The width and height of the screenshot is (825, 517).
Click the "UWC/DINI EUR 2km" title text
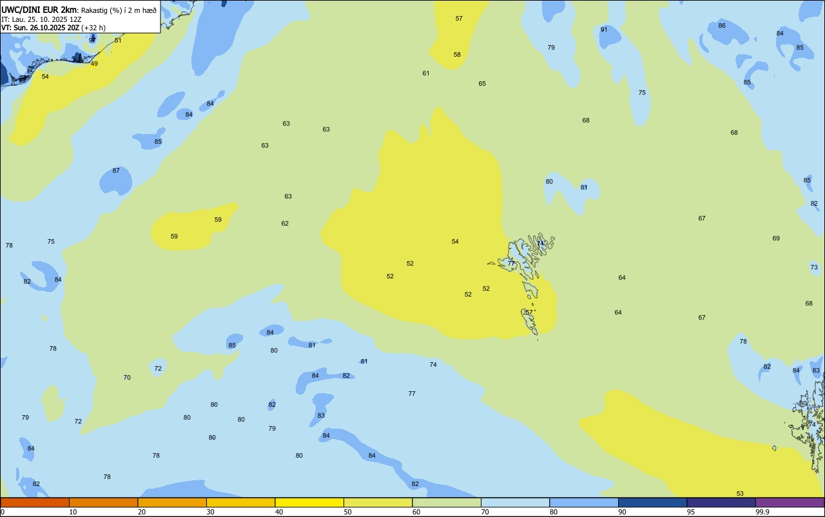click(39, 10)
